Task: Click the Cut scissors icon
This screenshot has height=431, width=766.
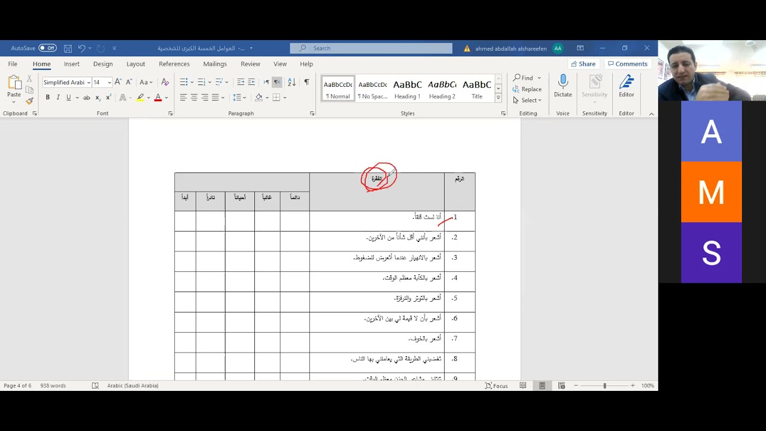Action: tap(29, 79)
